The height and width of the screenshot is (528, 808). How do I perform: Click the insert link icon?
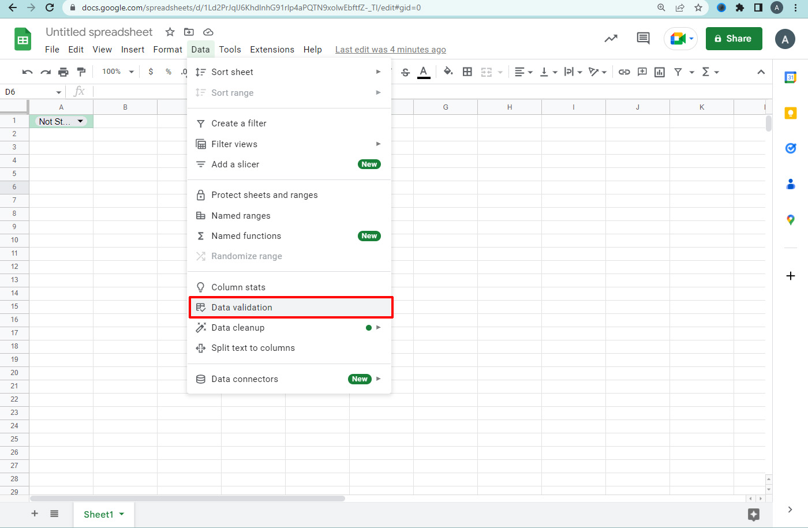(x=624, y=72)
